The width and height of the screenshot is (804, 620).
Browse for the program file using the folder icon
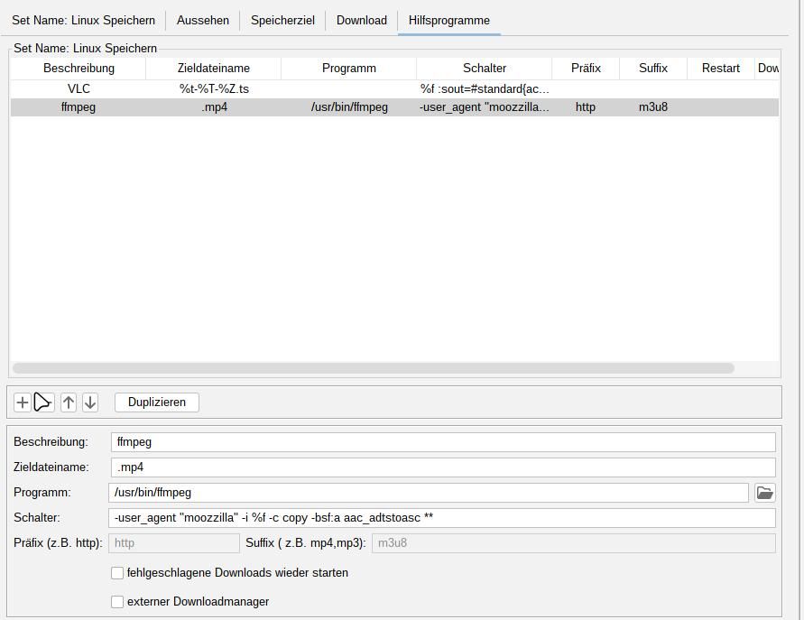coord(764,493)
